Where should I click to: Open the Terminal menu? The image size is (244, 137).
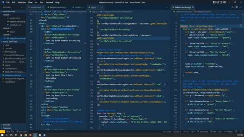pos(49,2)
